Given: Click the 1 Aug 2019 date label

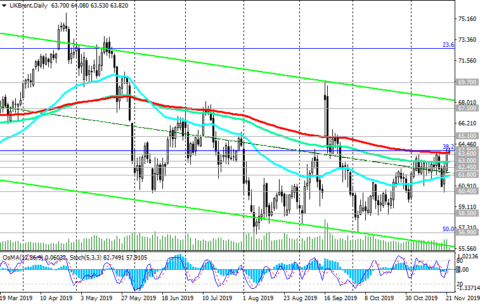Looking at the screenshot, I should [x=258, y=298].
